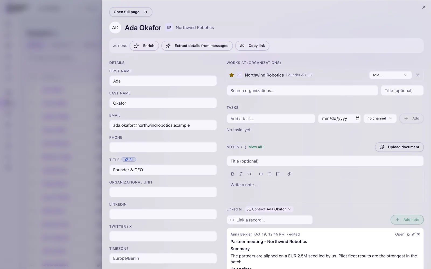Apply H2 heading format

tap(261, 174)
